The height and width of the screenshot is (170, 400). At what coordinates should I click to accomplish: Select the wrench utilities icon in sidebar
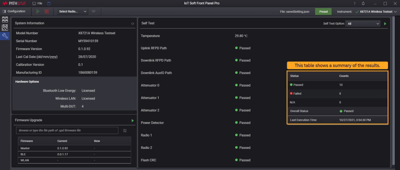5,36
